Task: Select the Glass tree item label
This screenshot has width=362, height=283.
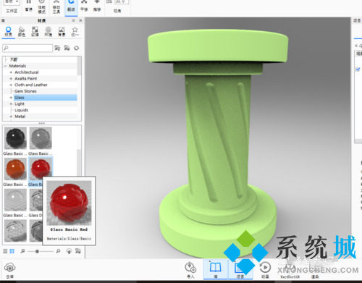Action: click(x=20, y=98)
